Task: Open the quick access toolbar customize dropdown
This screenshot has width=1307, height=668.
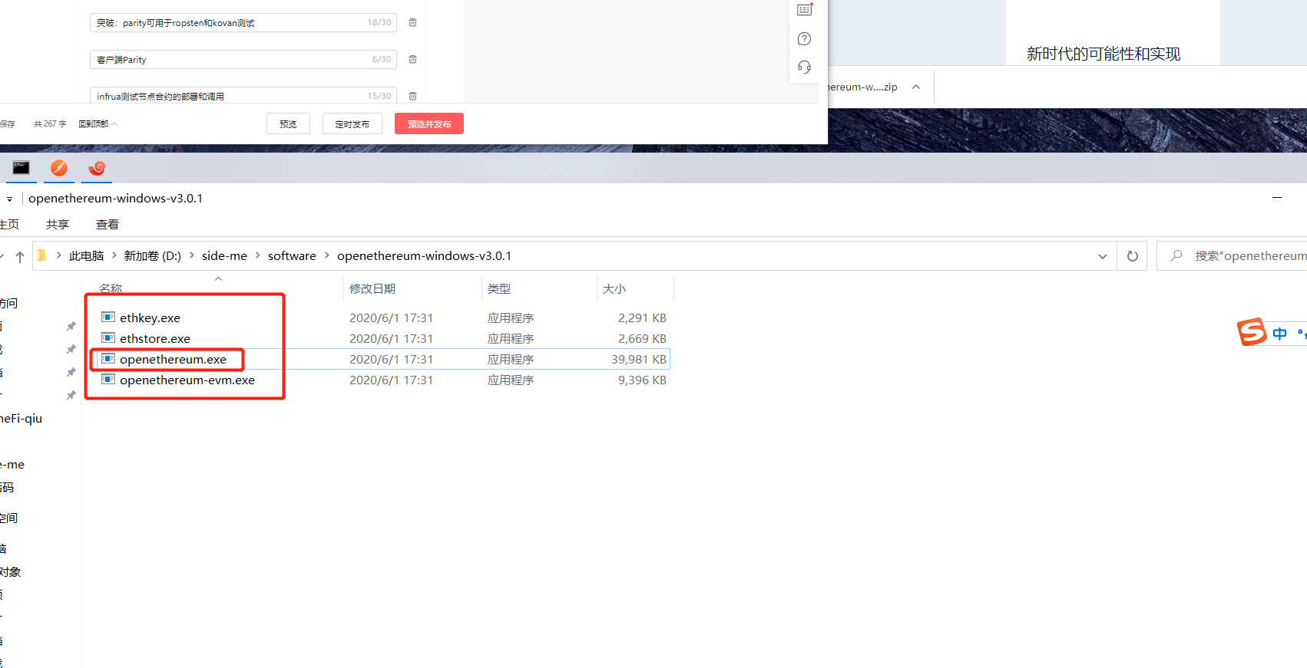Action: [x=9, y=199]
